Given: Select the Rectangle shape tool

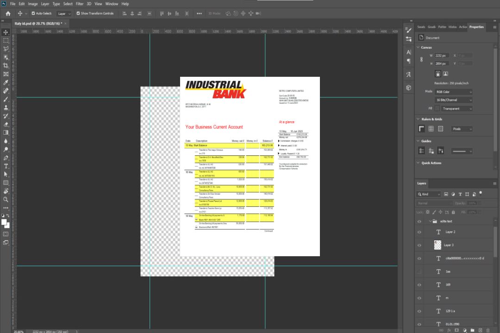Looking at the screenshot, I should [x=6, y=183].
